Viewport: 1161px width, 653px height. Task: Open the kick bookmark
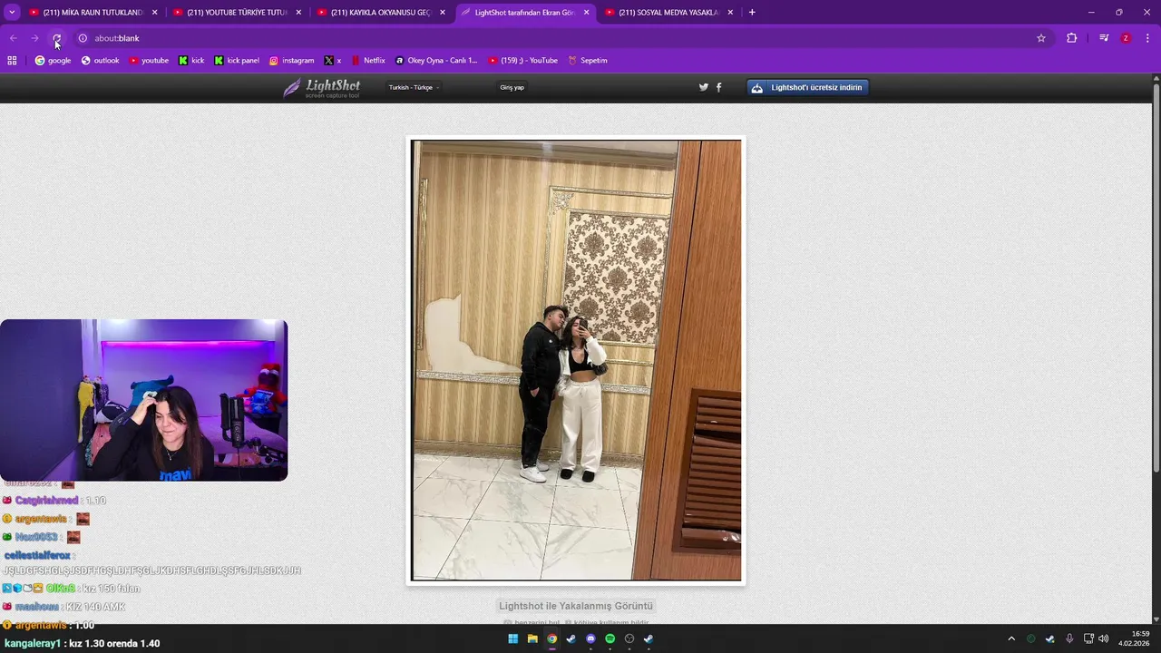pyautogui.click(x=191, y=61)
